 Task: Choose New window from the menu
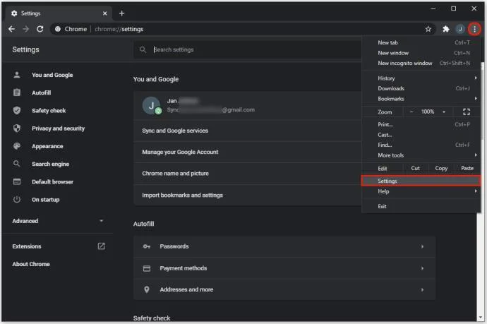pos(421,53)
